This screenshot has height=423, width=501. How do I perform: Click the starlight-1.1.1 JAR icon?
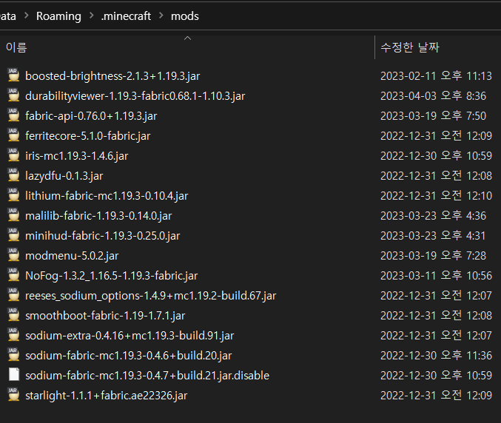13,395
